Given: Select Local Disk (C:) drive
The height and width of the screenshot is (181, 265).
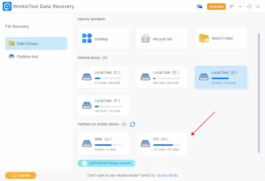Looking at the screenshot, I should point(103,77).
